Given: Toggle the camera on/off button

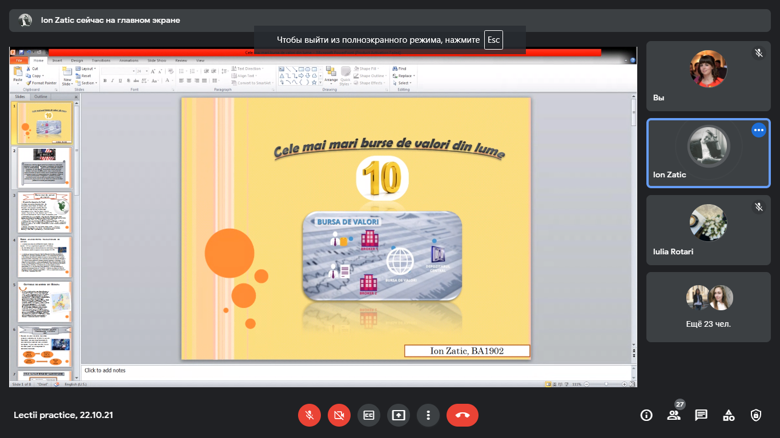Looking at the screenshot, I should coord(339,415).
